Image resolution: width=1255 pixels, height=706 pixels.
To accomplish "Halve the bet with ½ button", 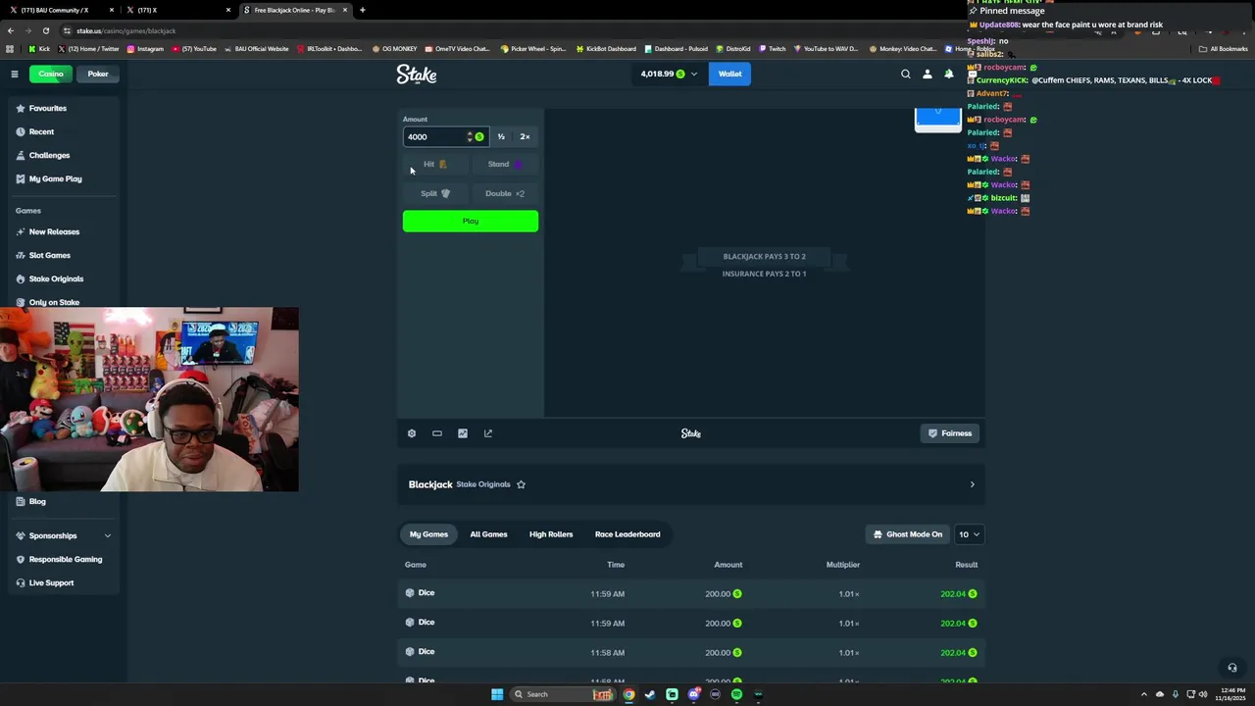I will pyautogui.click(x=501, y=136).
